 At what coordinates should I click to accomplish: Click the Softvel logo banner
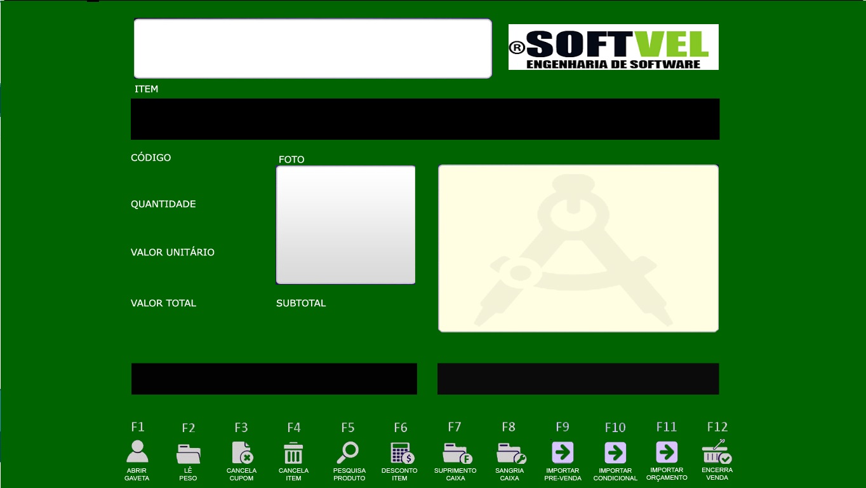(613, 47)
